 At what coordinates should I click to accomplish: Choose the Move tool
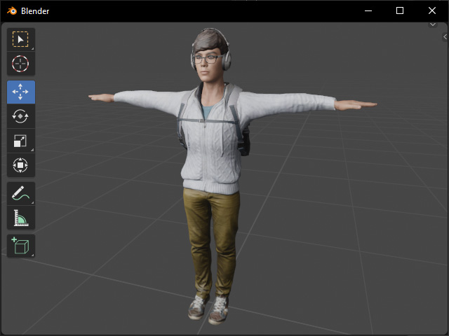(21, 92)
